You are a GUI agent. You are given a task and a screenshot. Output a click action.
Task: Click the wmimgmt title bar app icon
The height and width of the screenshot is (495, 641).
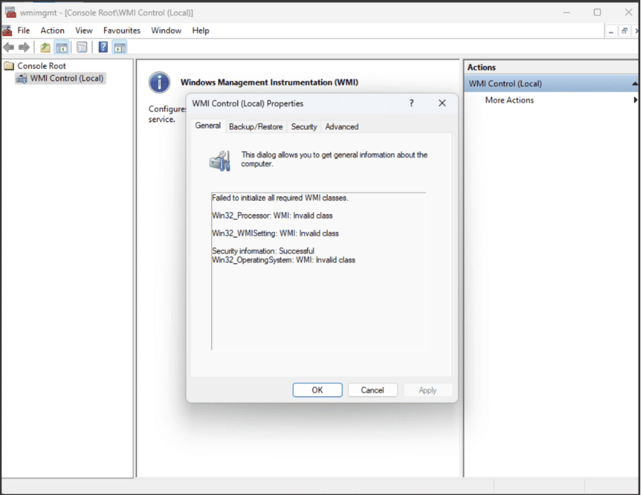pyautogui.click(x=11, y=12)
